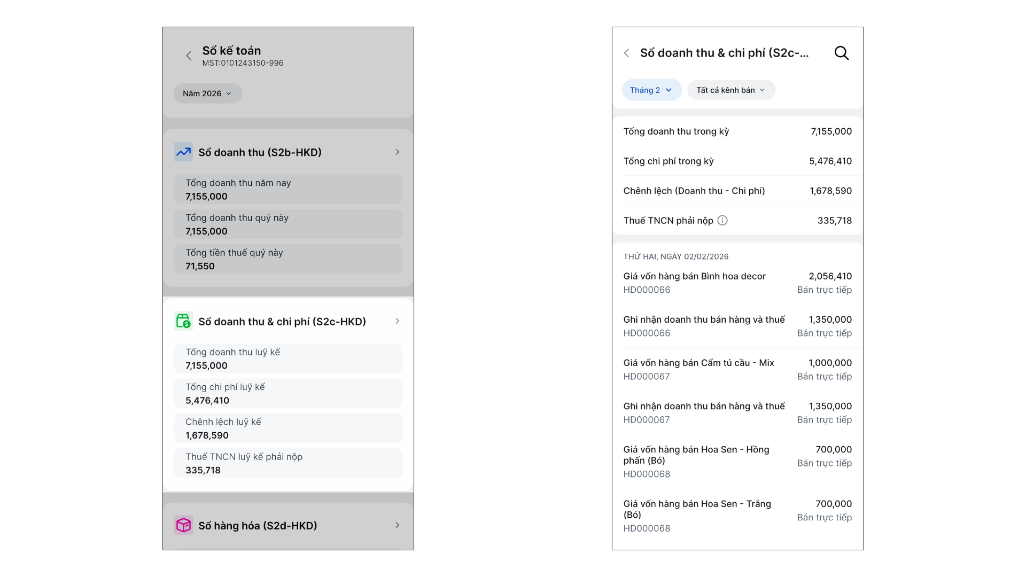Open Sổ hàng hóa (S2d-HKD) chevron
The width and height of the screenshot is (1026, 577).
[398, 525]
